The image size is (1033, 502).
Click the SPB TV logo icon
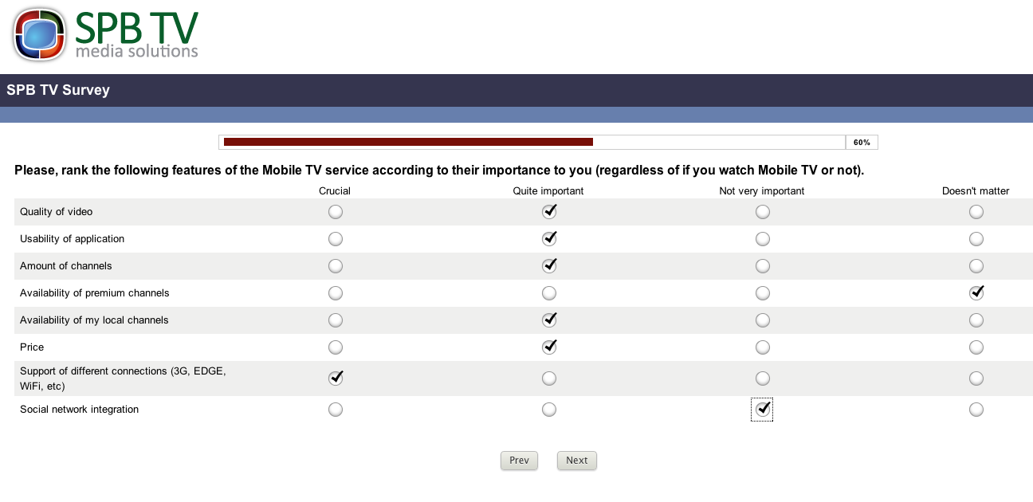point(40,34)
